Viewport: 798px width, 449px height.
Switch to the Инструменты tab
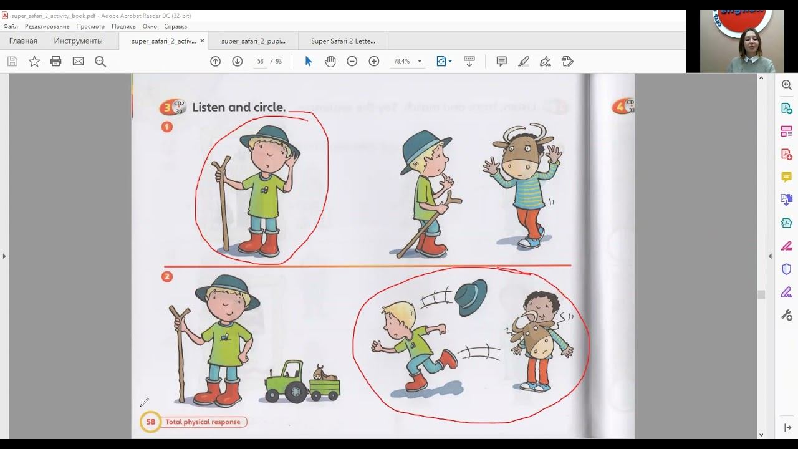tap(78, 41)
